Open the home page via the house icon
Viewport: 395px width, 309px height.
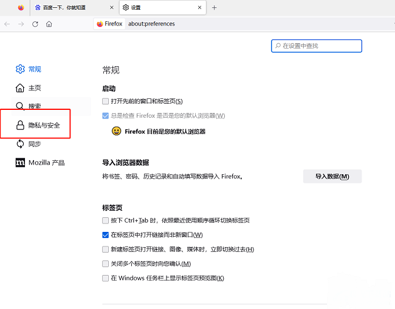(49, 24)
